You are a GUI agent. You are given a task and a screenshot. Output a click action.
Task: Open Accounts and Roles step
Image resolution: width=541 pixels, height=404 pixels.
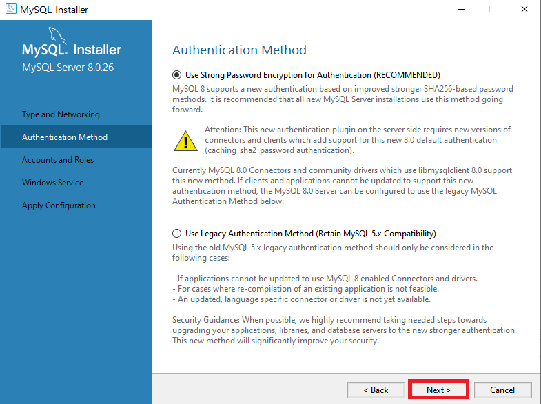(x=58, y=160)
